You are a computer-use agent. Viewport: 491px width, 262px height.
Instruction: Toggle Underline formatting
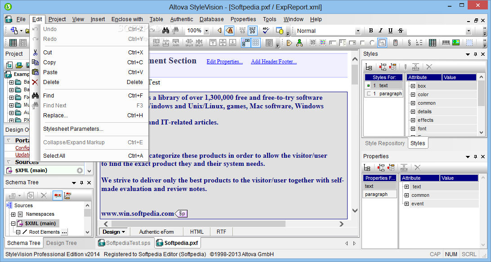[390, 31]
